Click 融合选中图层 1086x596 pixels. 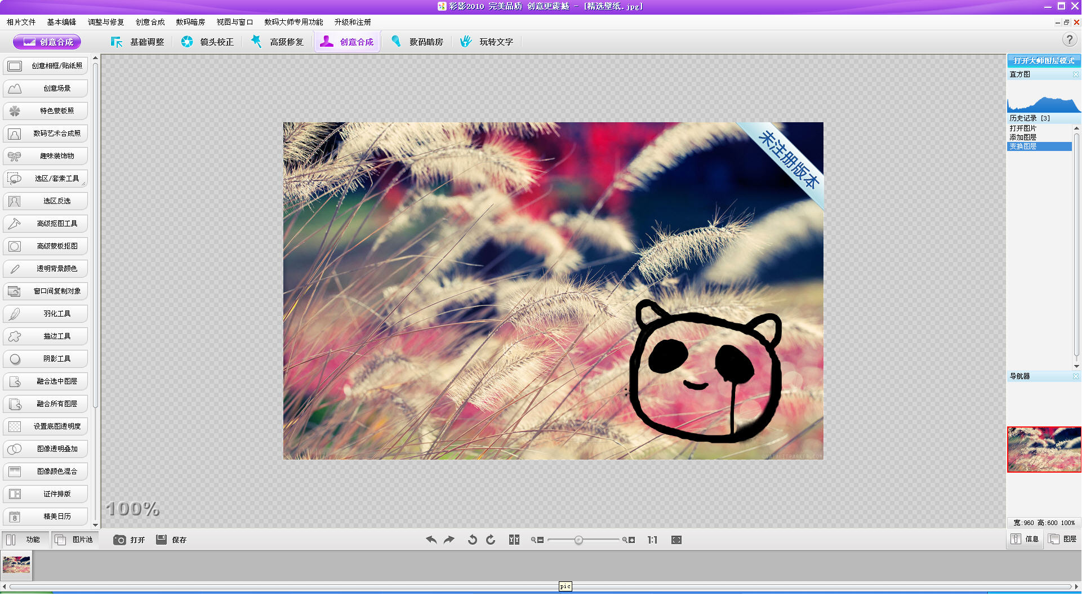[46, 381]
